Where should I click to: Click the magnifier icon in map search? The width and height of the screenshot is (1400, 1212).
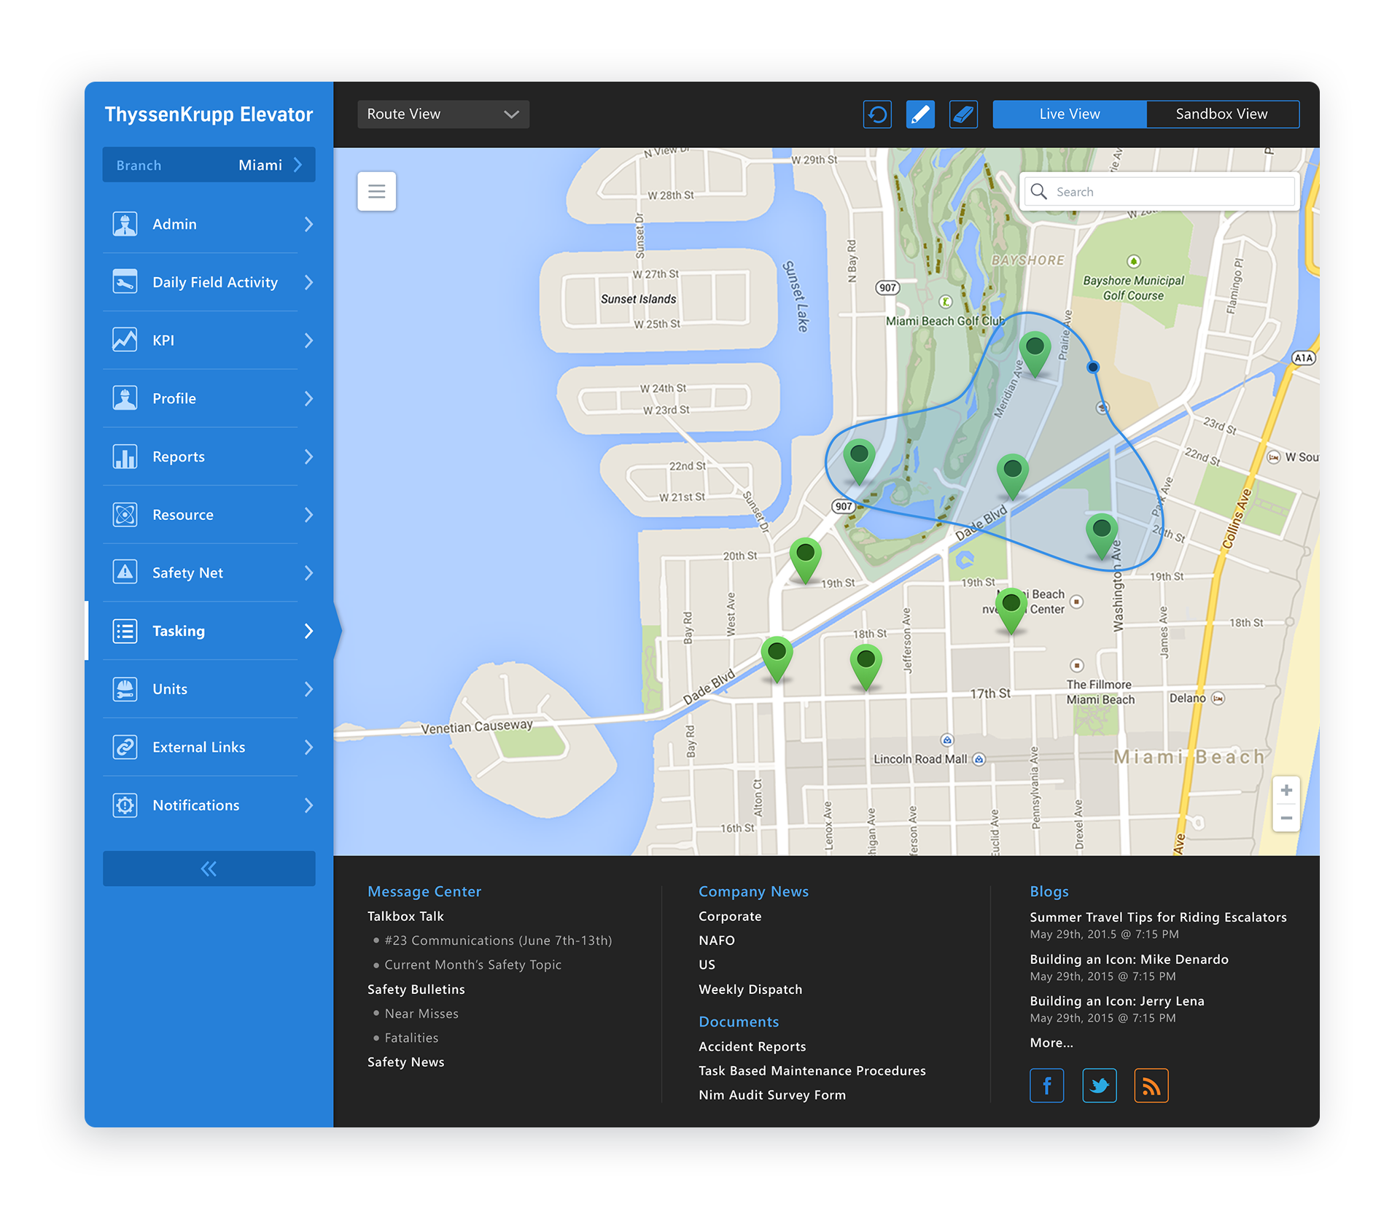tap(1039, 191)
